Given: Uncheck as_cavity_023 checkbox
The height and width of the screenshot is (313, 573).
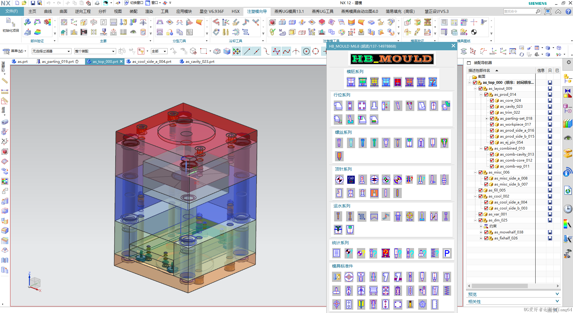Looking at the screenshot, I should pos(492,107).
